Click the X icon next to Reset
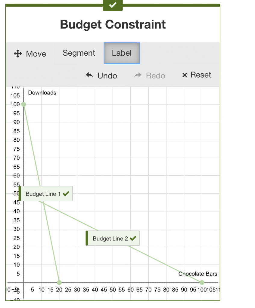The image size is (255, 308). click(x=184, y=75)
